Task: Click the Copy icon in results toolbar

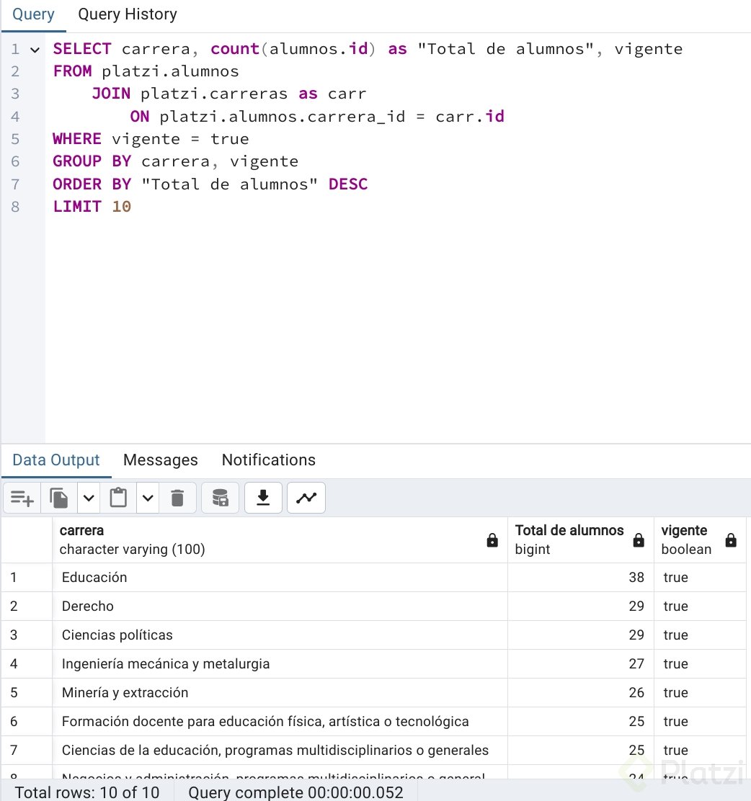Action: 59,498
